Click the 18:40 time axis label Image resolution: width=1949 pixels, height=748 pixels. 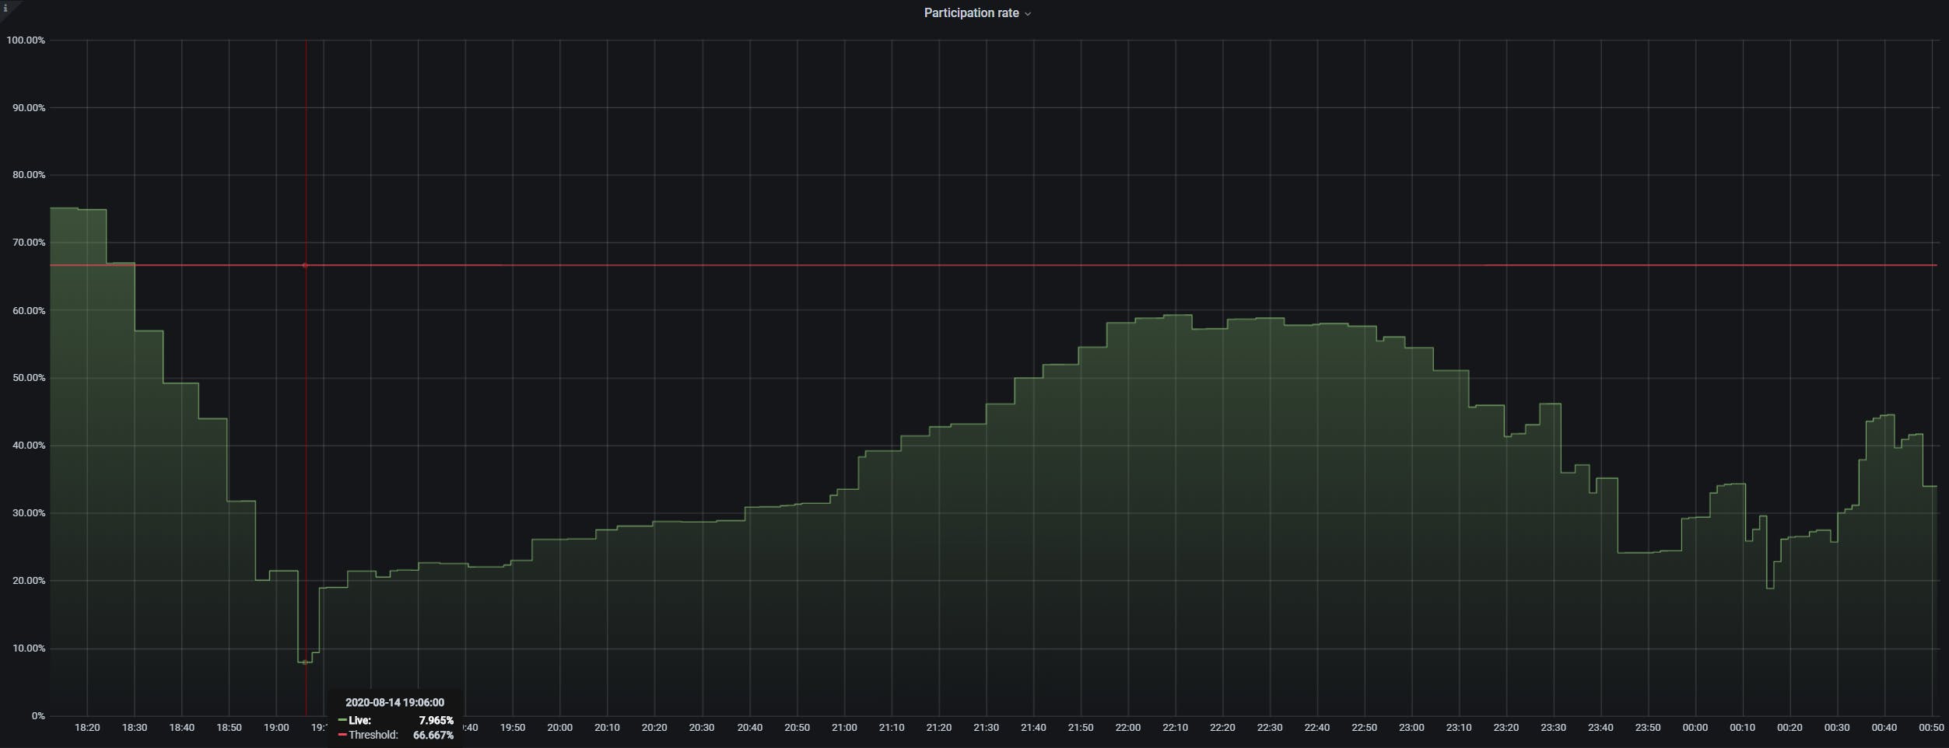click(x=182, y=728)
